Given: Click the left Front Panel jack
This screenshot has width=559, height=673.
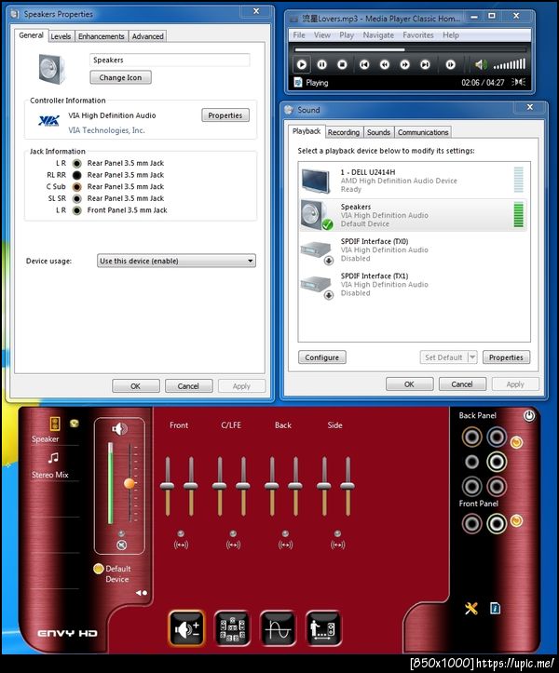Looking at the screenshot, I should coord(471,524).
